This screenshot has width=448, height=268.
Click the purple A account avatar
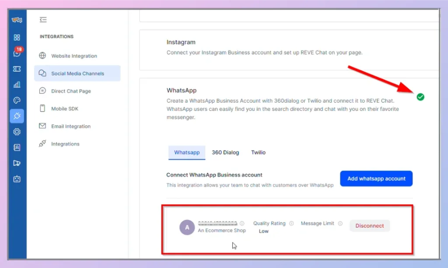pos(187,227)
